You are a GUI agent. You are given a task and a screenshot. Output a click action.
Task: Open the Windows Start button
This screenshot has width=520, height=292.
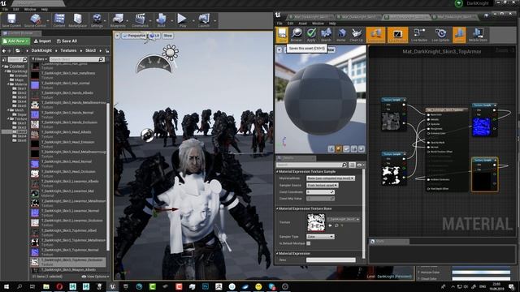[x=6, y=286]
